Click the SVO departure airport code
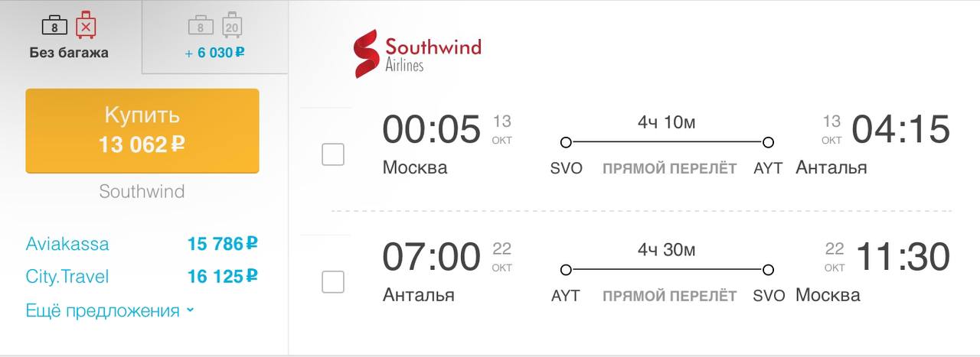 point(567,168)
